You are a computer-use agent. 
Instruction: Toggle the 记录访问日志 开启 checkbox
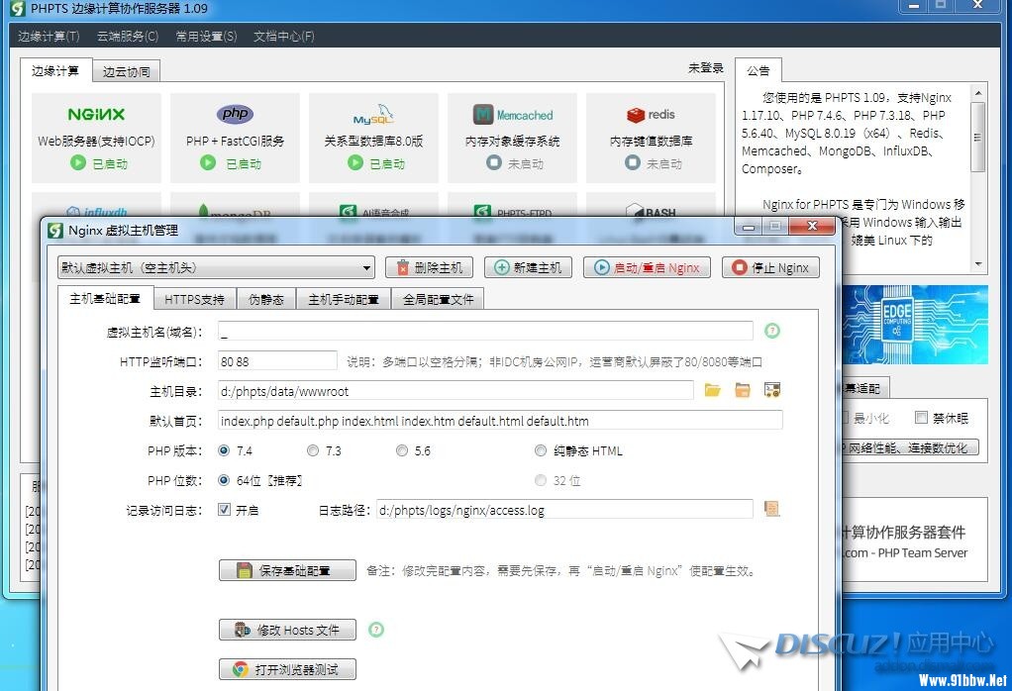[225, 511]
